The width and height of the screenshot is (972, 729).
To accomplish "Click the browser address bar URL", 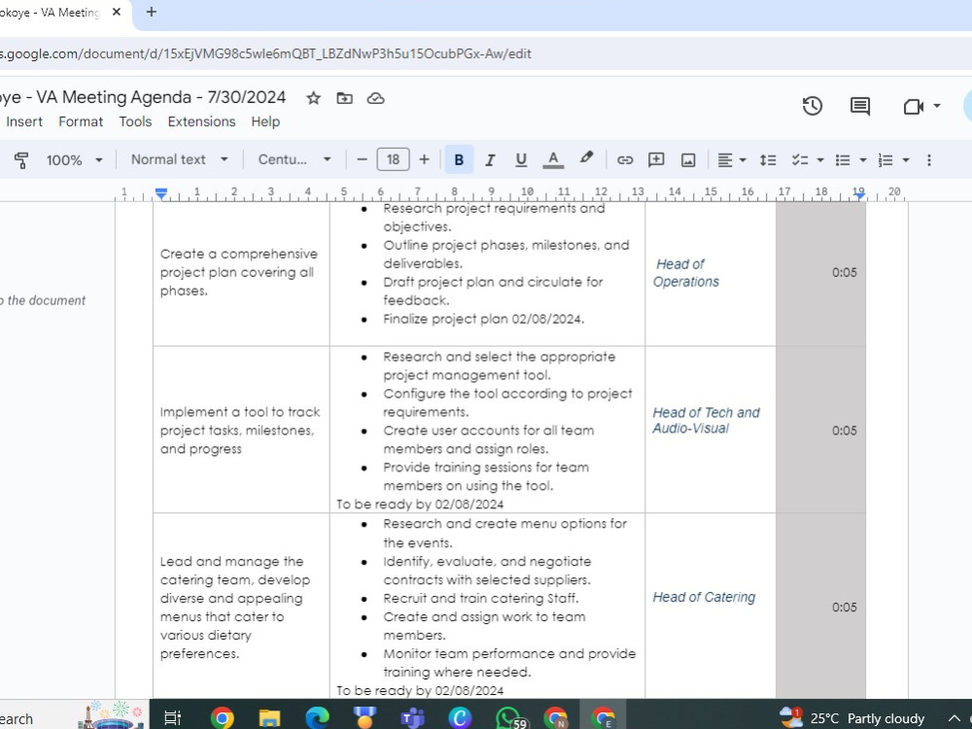I will (x=265, y=53).
